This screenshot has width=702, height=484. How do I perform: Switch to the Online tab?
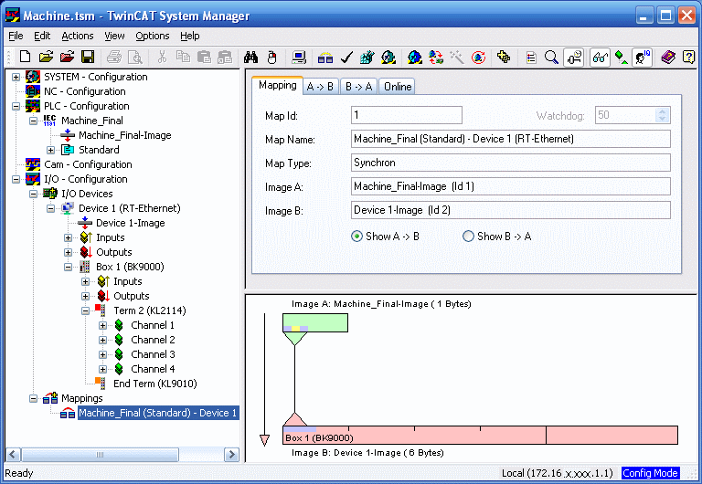(397, 87)
